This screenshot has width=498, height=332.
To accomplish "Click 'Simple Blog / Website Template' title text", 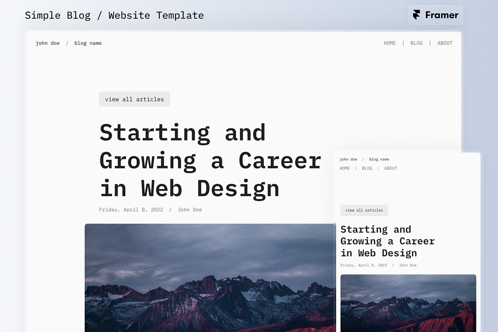I will coord(114,15).
